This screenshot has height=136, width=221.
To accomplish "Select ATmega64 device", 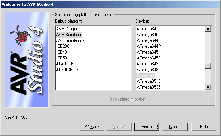I will 146,29.
